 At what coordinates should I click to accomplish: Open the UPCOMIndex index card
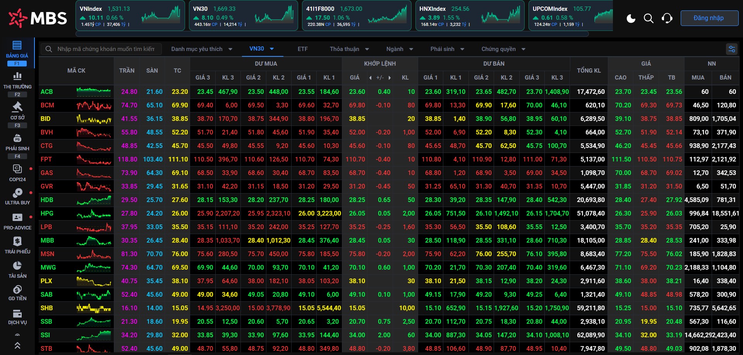[x=571, y=15]
